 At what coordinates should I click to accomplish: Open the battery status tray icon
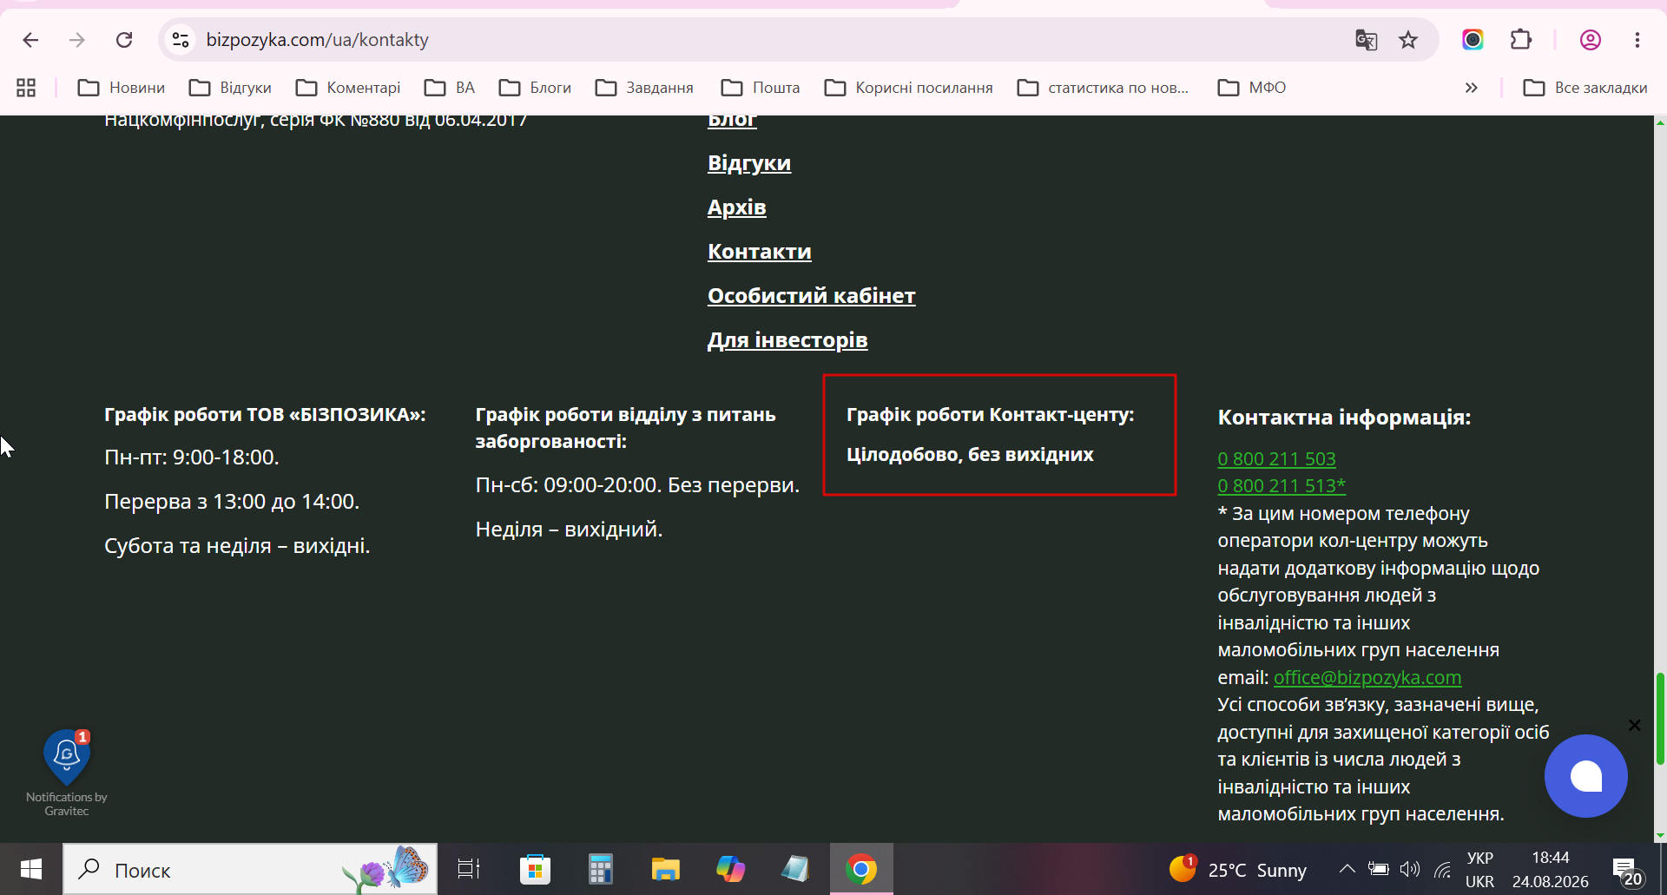pos(1378,869)
